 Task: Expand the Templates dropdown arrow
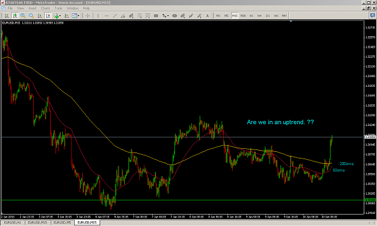click(78, 16)
